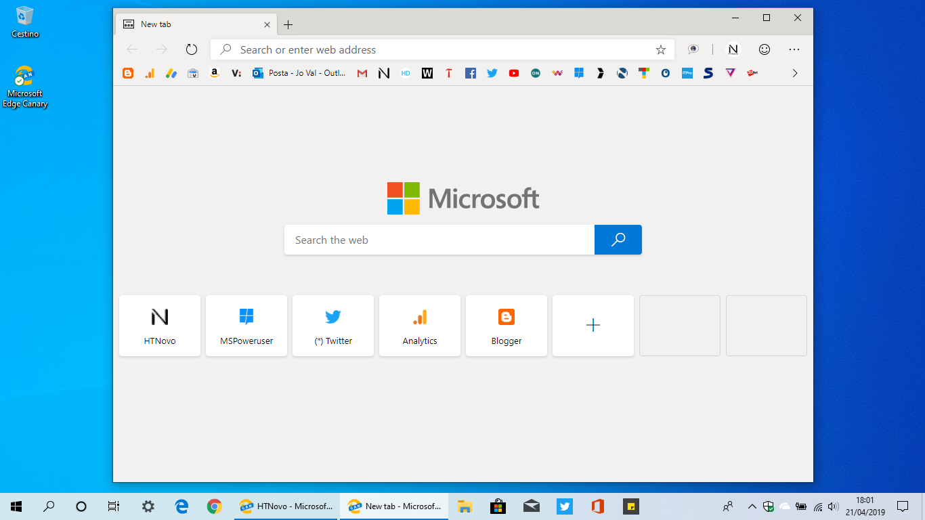Screen dimensions: 925x520
Task: Add current page to favorites with the star
Action: tap(660, 49)
